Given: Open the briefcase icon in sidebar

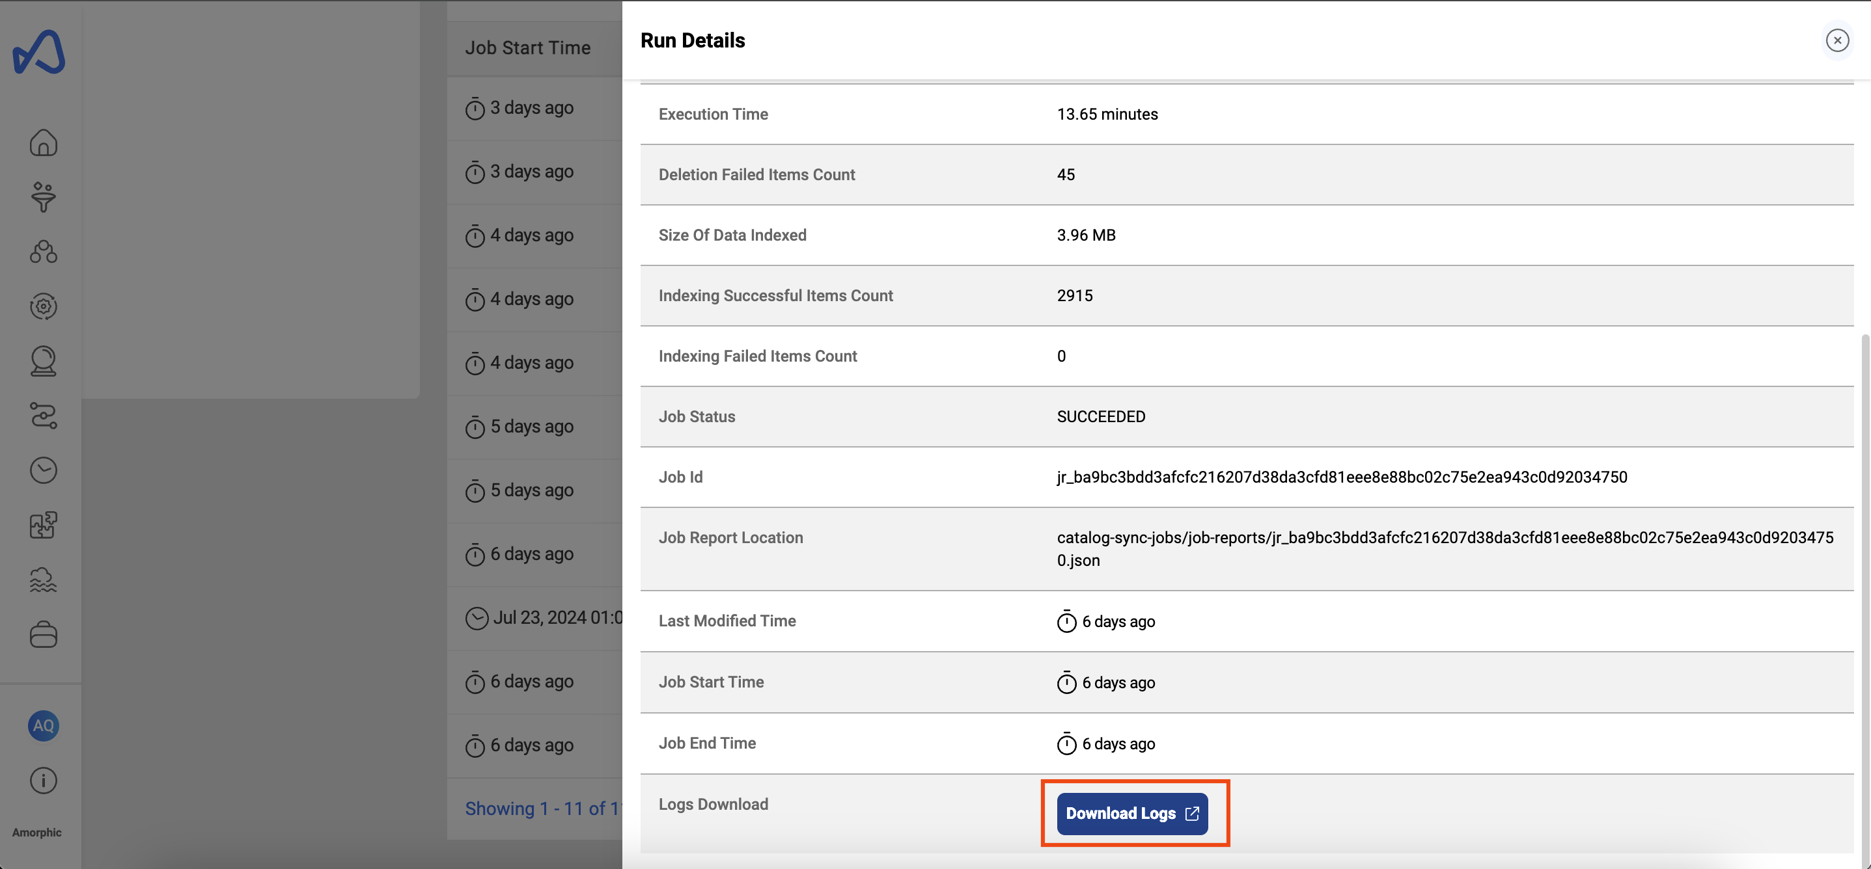Looking at the screenshot, I should pos(43,634).
